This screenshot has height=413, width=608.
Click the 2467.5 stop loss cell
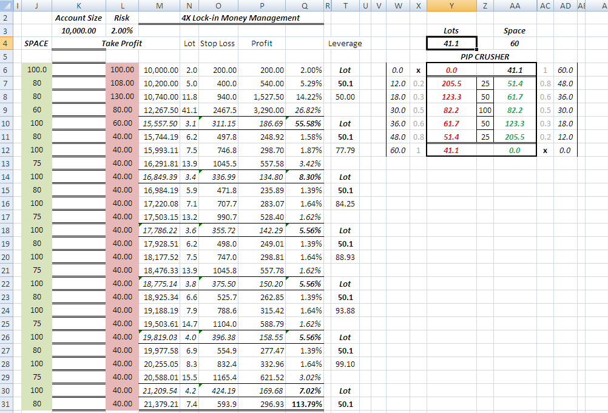(x=218, y=110)
